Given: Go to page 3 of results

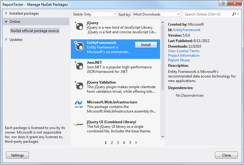Looking at the screenshot, I should click(x=118, y=142).
